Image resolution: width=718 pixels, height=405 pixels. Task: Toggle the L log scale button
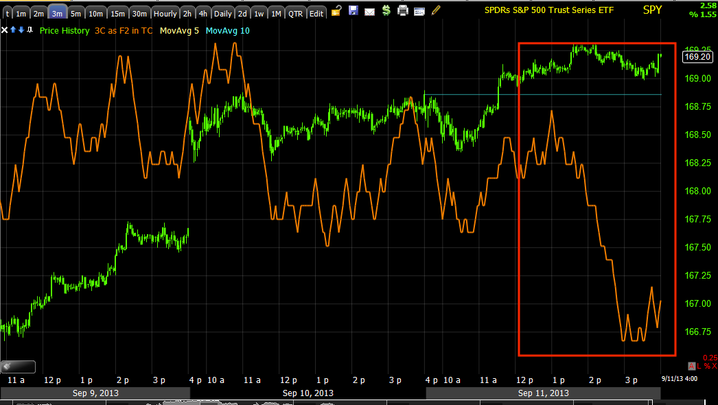(699, 366)
